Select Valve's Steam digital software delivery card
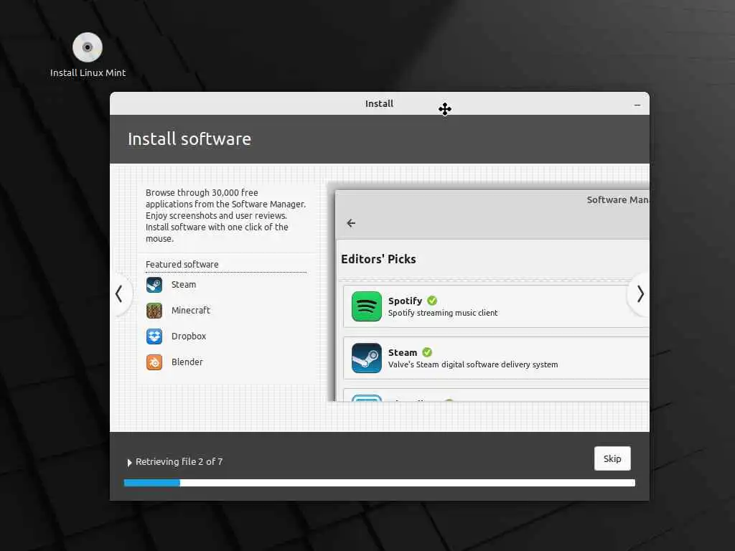The height and width of the screenshot is (551, 735). point(497,358)
